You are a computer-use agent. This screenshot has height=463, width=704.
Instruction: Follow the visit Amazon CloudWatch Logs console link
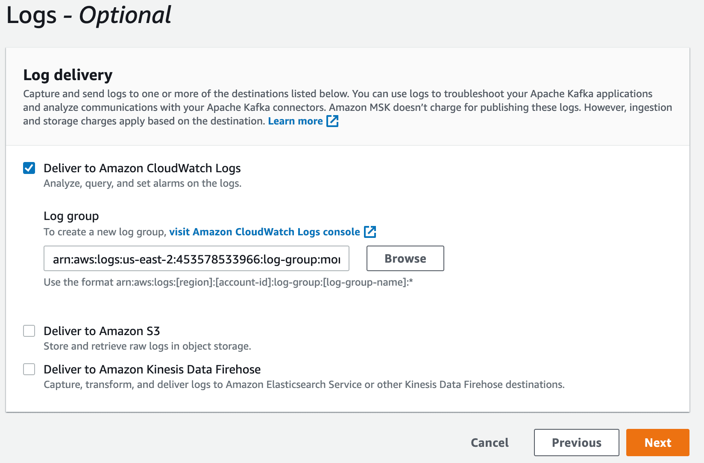click(264, 232)
